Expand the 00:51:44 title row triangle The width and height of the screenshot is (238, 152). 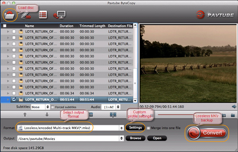point(8,100)
